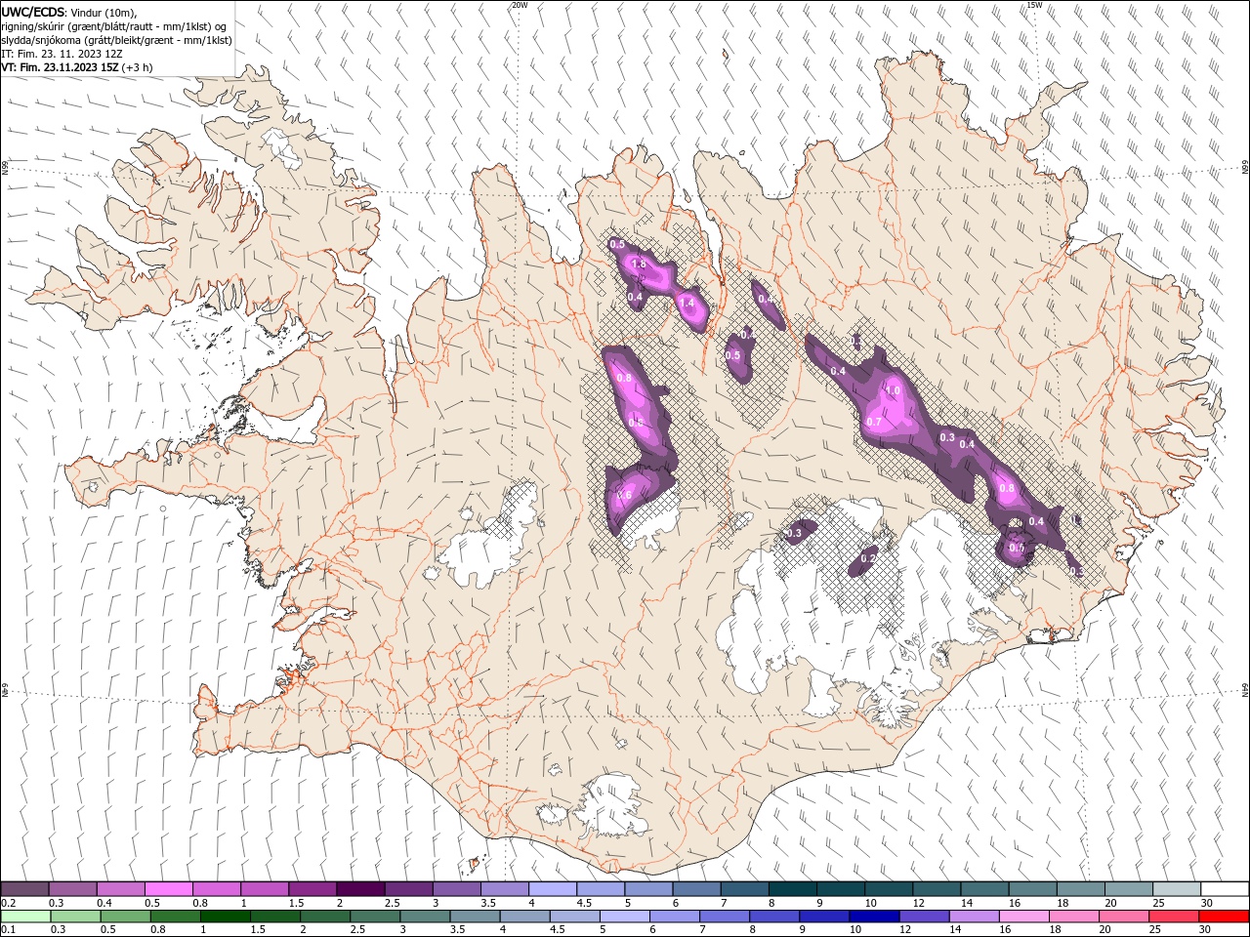Image resolution: width=1250 pixels, height=937 pixels.
Task: Click the bright pink 0.5–0.8 swatch, top legend row
Action: [169, 889]
